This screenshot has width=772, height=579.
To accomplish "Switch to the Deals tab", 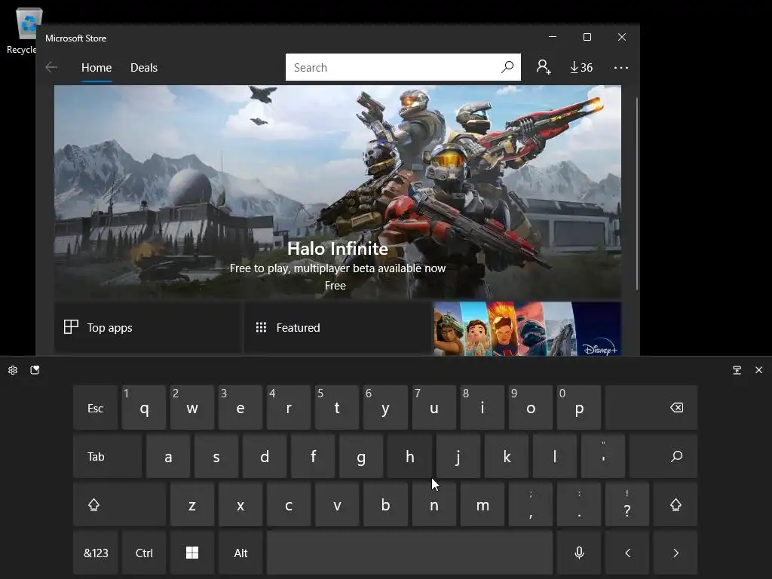I will click(144, 67).
